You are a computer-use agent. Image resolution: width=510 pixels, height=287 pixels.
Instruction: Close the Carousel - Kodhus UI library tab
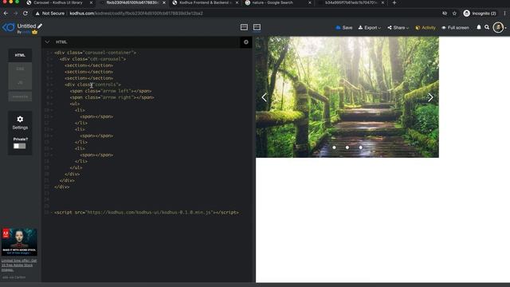[91, 2]
